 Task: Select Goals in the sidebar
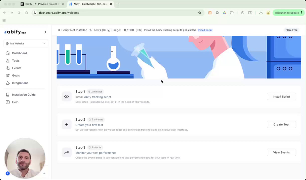[16, 75]
